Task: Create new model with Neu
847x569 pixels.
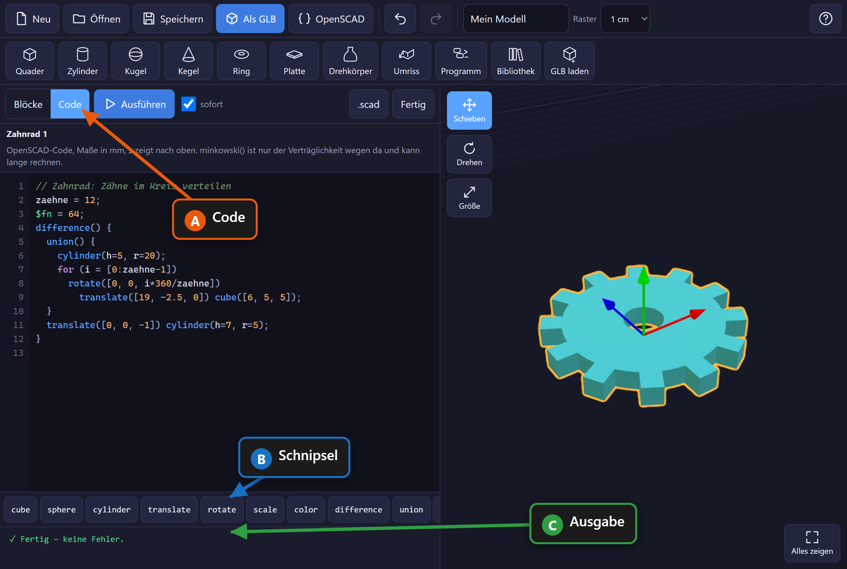Action: (x=32, y=19)
